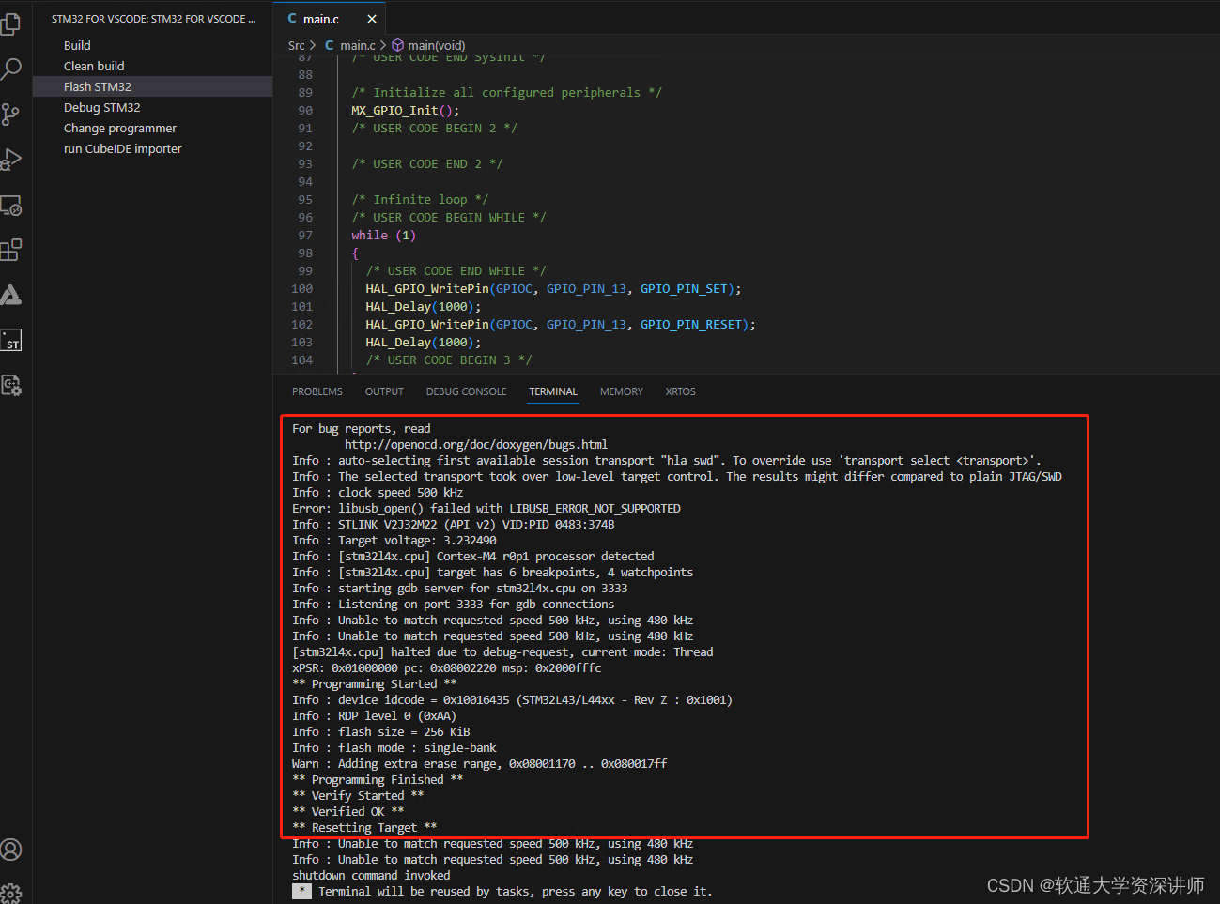Open the triangle logo extension view
This screenshot has width=1220, height=904.
tap(11, 295)
